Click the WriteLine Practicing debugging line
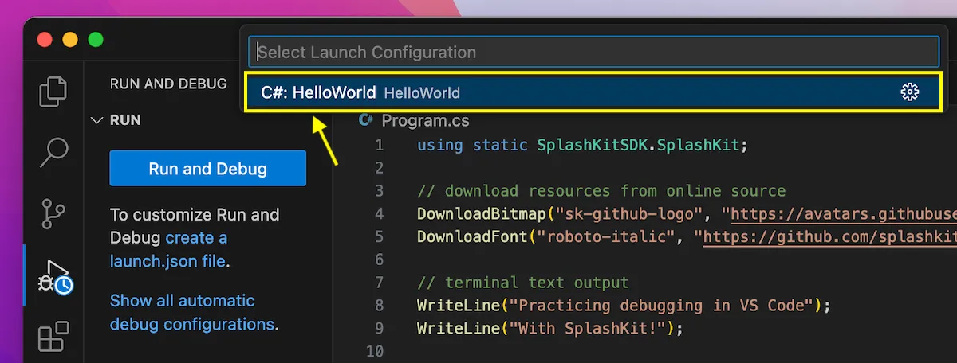Viewport: 957px width, 363px height. (624, 306)
